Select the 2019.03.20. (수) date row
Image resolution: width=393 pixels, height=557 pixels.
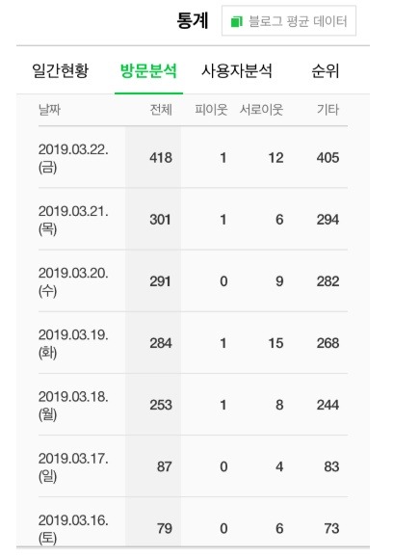pos(193,280)
